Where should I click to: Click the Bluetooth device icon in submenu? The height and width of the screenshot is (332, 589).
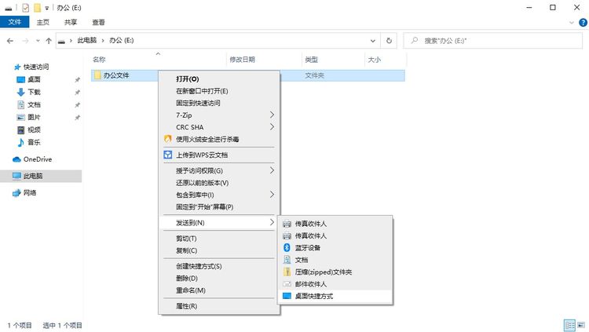click(287, 248)
